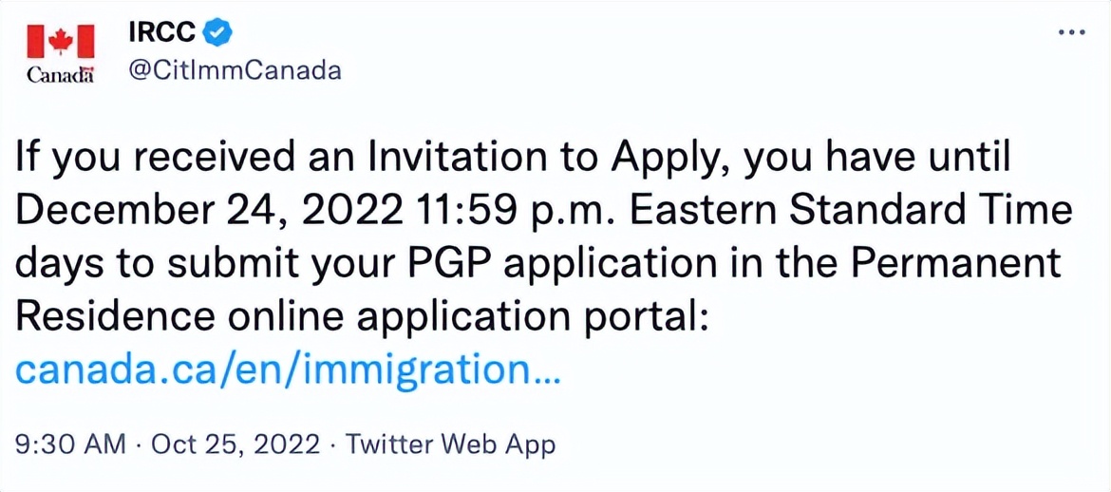Viewport: 1111px width, 492px height.
Task: Click the Canada wordmark under the flag
Action: [x=60, y=74]
